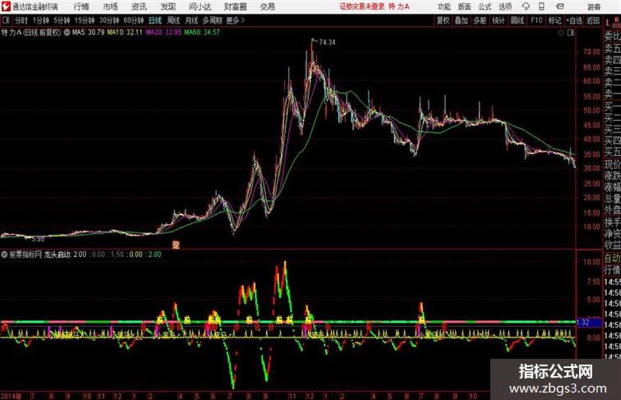Click the window panel icon at chart top-right

570,33
